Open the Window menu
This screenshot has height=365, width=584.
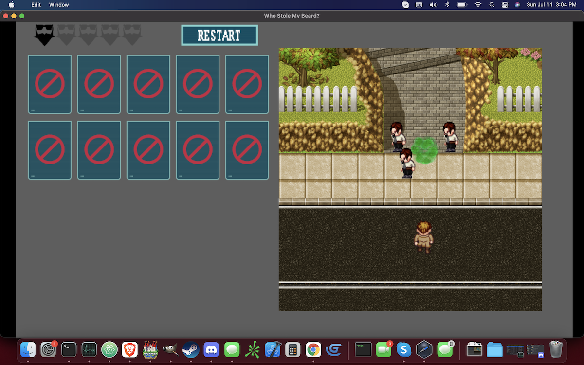pyautogui.click(x=59, y=5)
